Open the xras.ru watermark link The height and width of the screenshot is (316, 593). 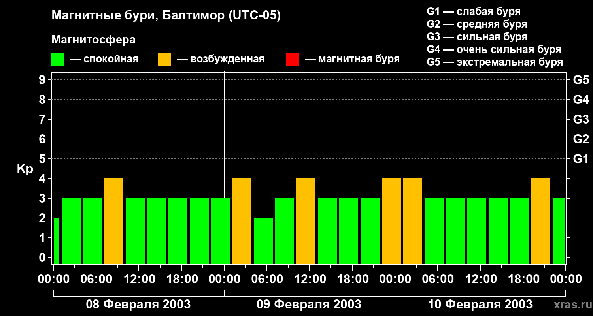coord(571,305)
